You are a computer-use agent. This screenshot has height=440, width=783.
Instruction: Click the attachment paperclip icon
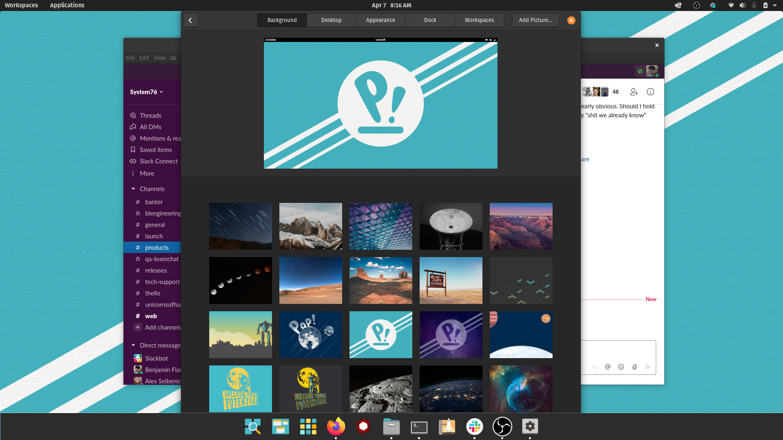[635, 367]
